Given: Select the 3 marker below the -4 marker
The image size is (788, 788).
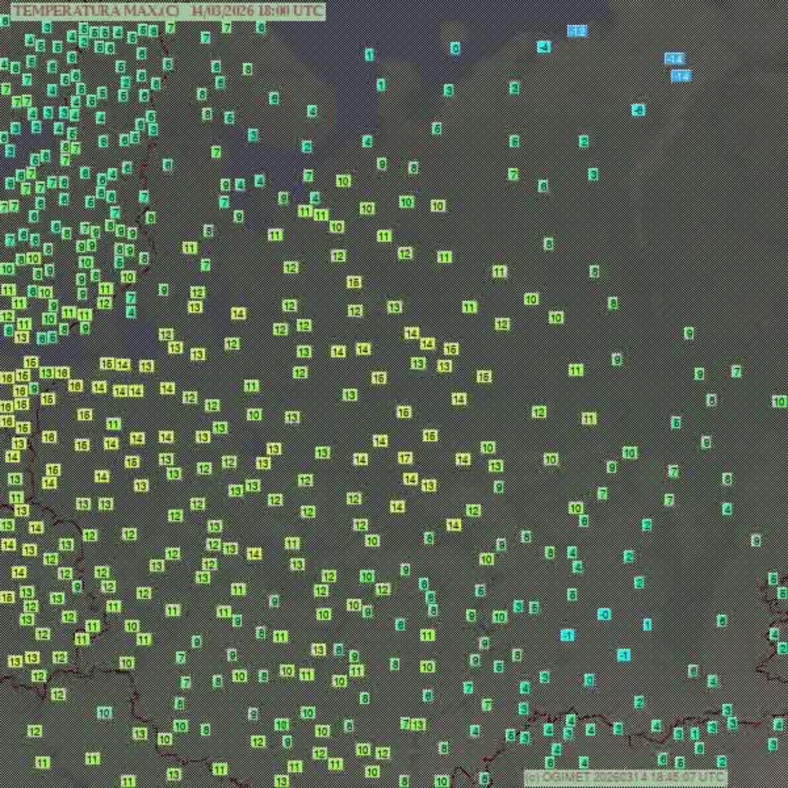Looking at the screenshot, I should click(x=515, y=88).
